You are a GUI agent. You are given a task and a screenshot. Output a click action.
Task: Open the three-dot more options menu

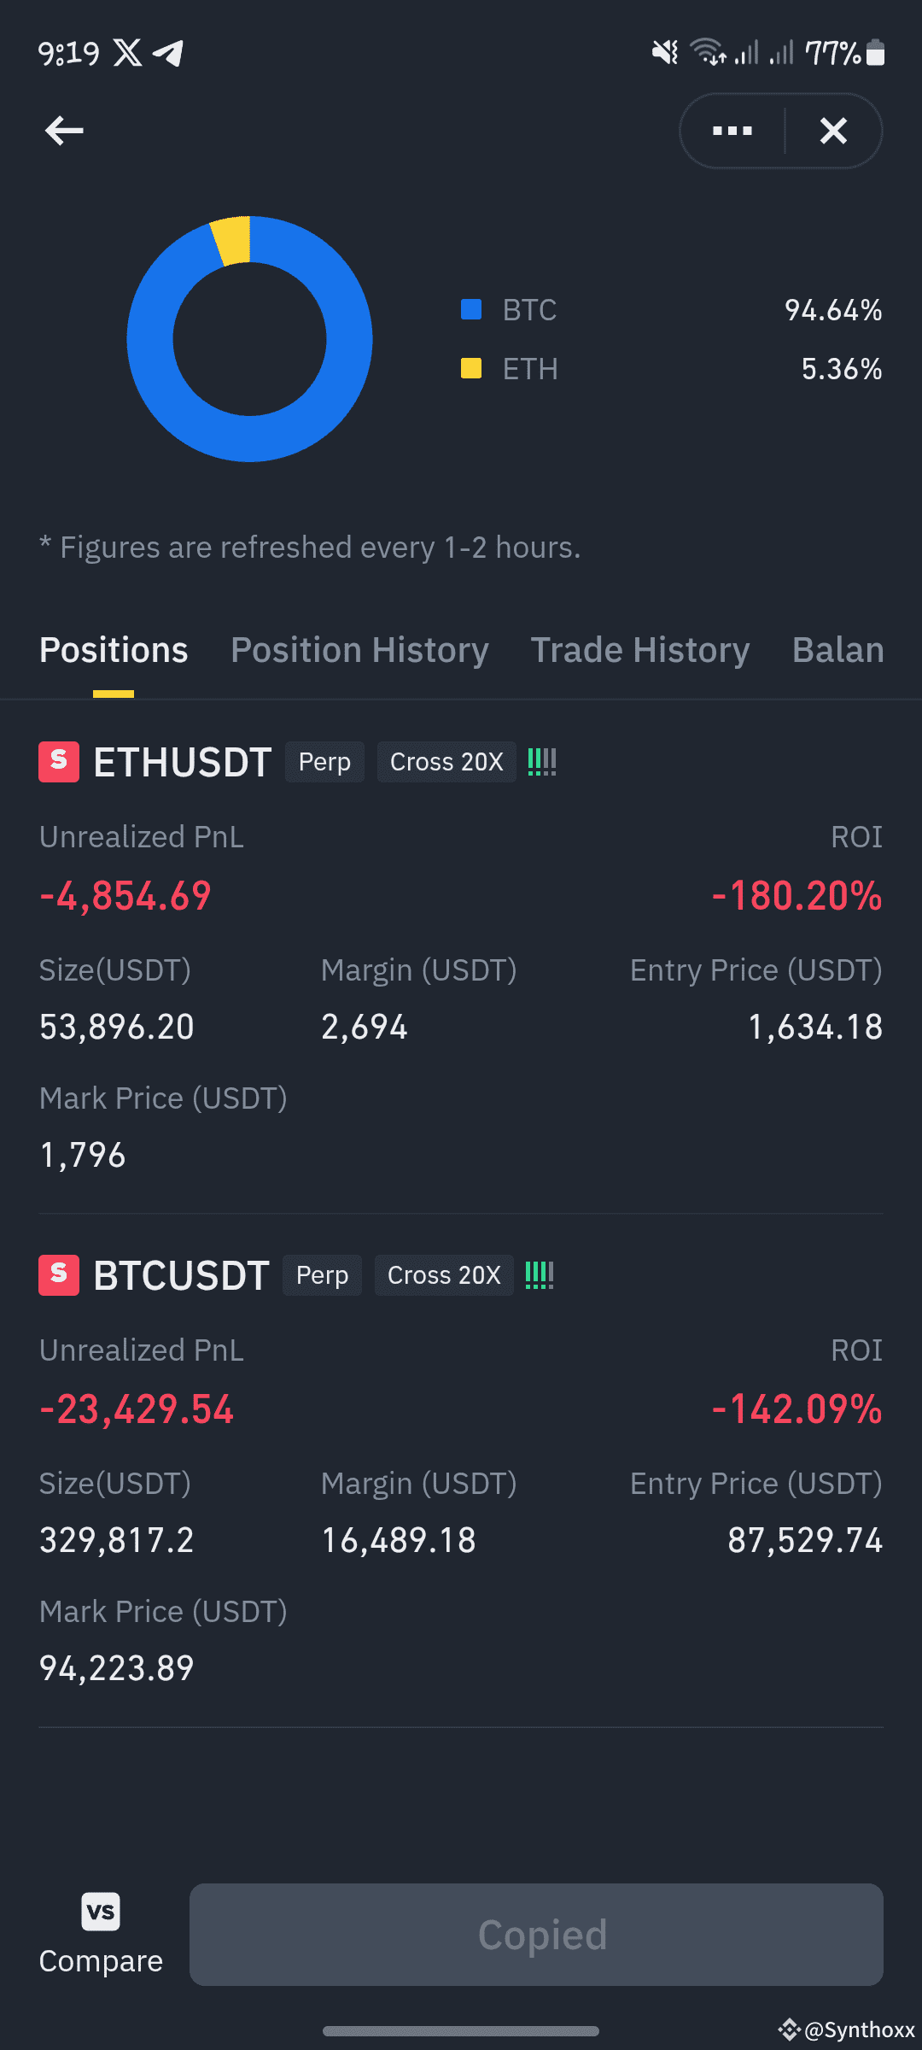732,131
